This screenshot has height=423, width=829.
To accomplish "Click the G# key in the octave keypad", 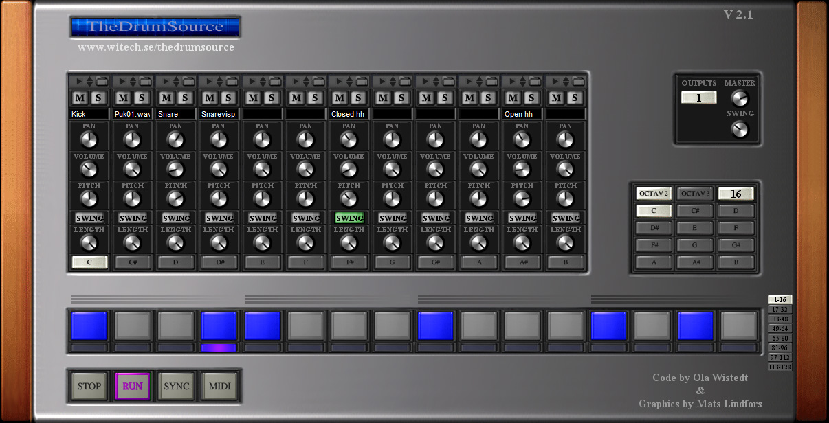I will 736,245.
